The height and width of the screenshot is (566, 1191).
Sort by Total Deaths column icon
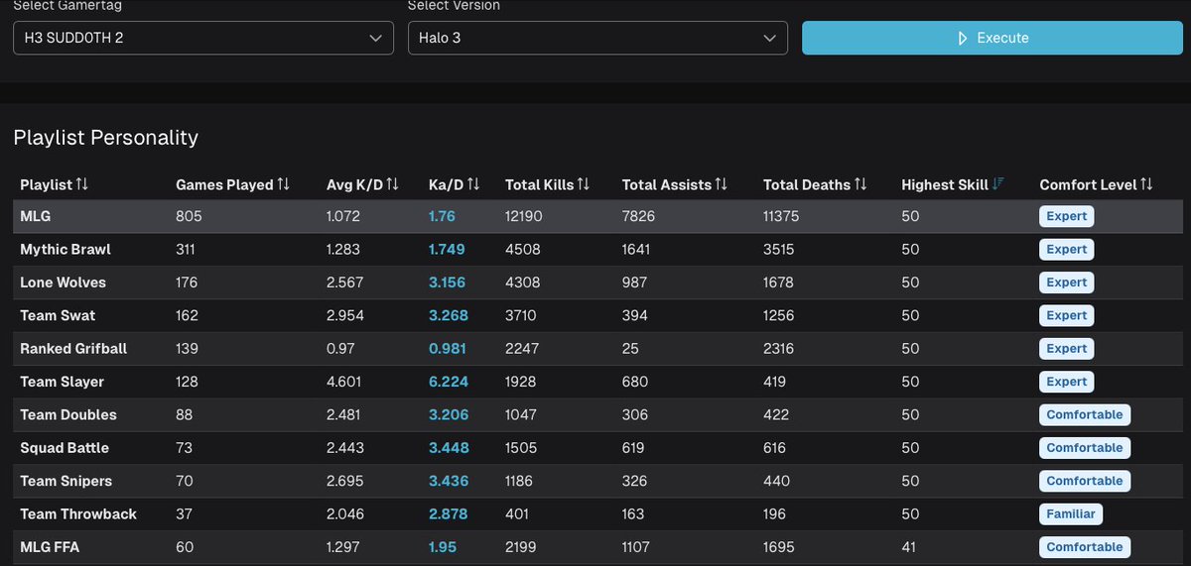click(860, 184)
